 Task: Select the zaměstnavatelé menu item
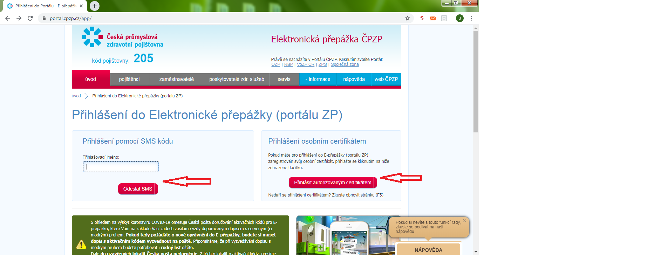pyautogui.click(x=176, y=79)
